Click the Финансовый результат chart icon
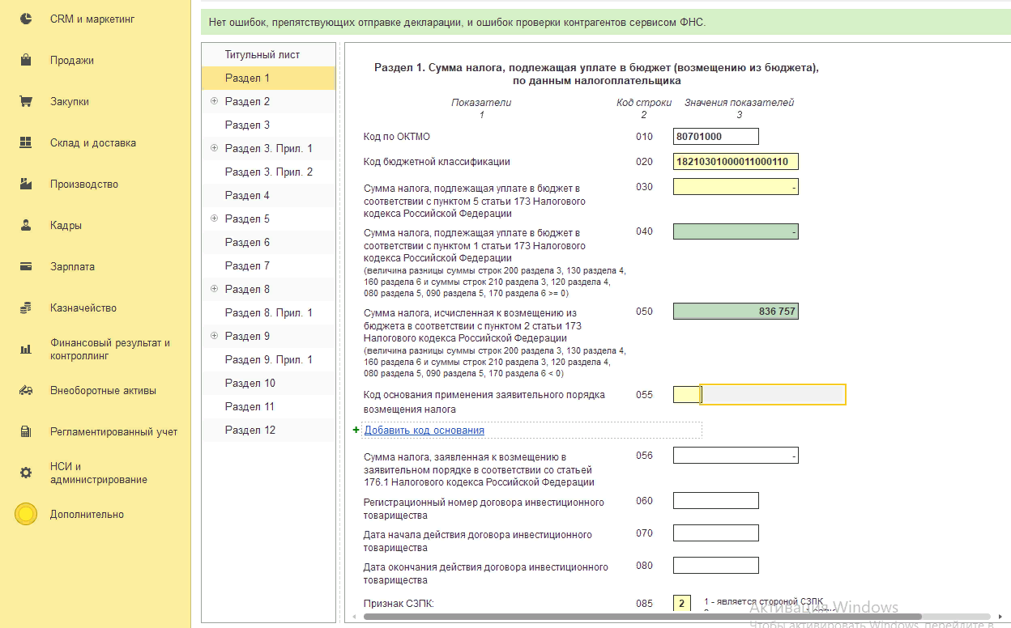Image resolution: width=1011 pixels, height=628 pixels. click(26, 349)
